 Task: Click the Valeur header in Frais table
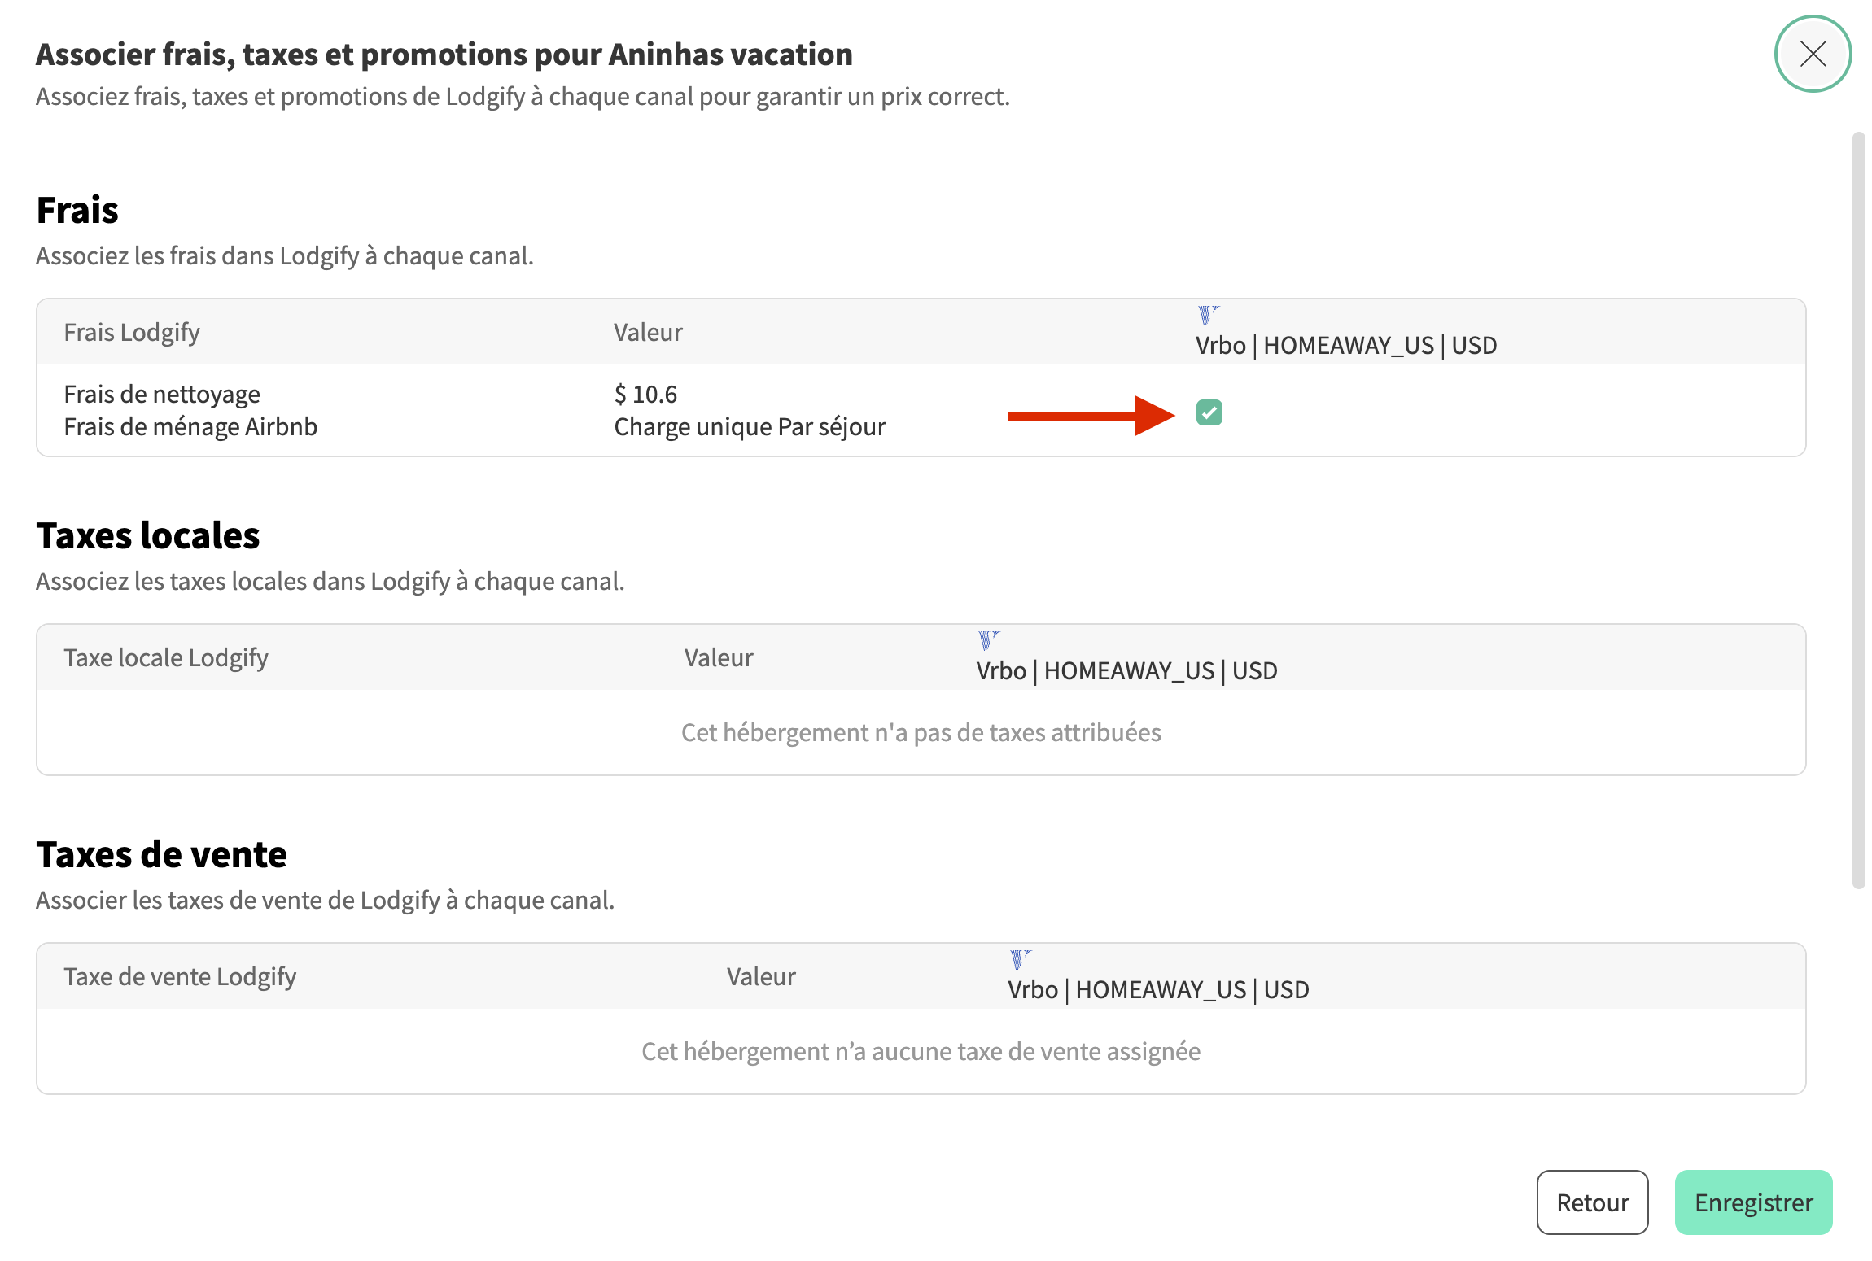click(648, 332)
